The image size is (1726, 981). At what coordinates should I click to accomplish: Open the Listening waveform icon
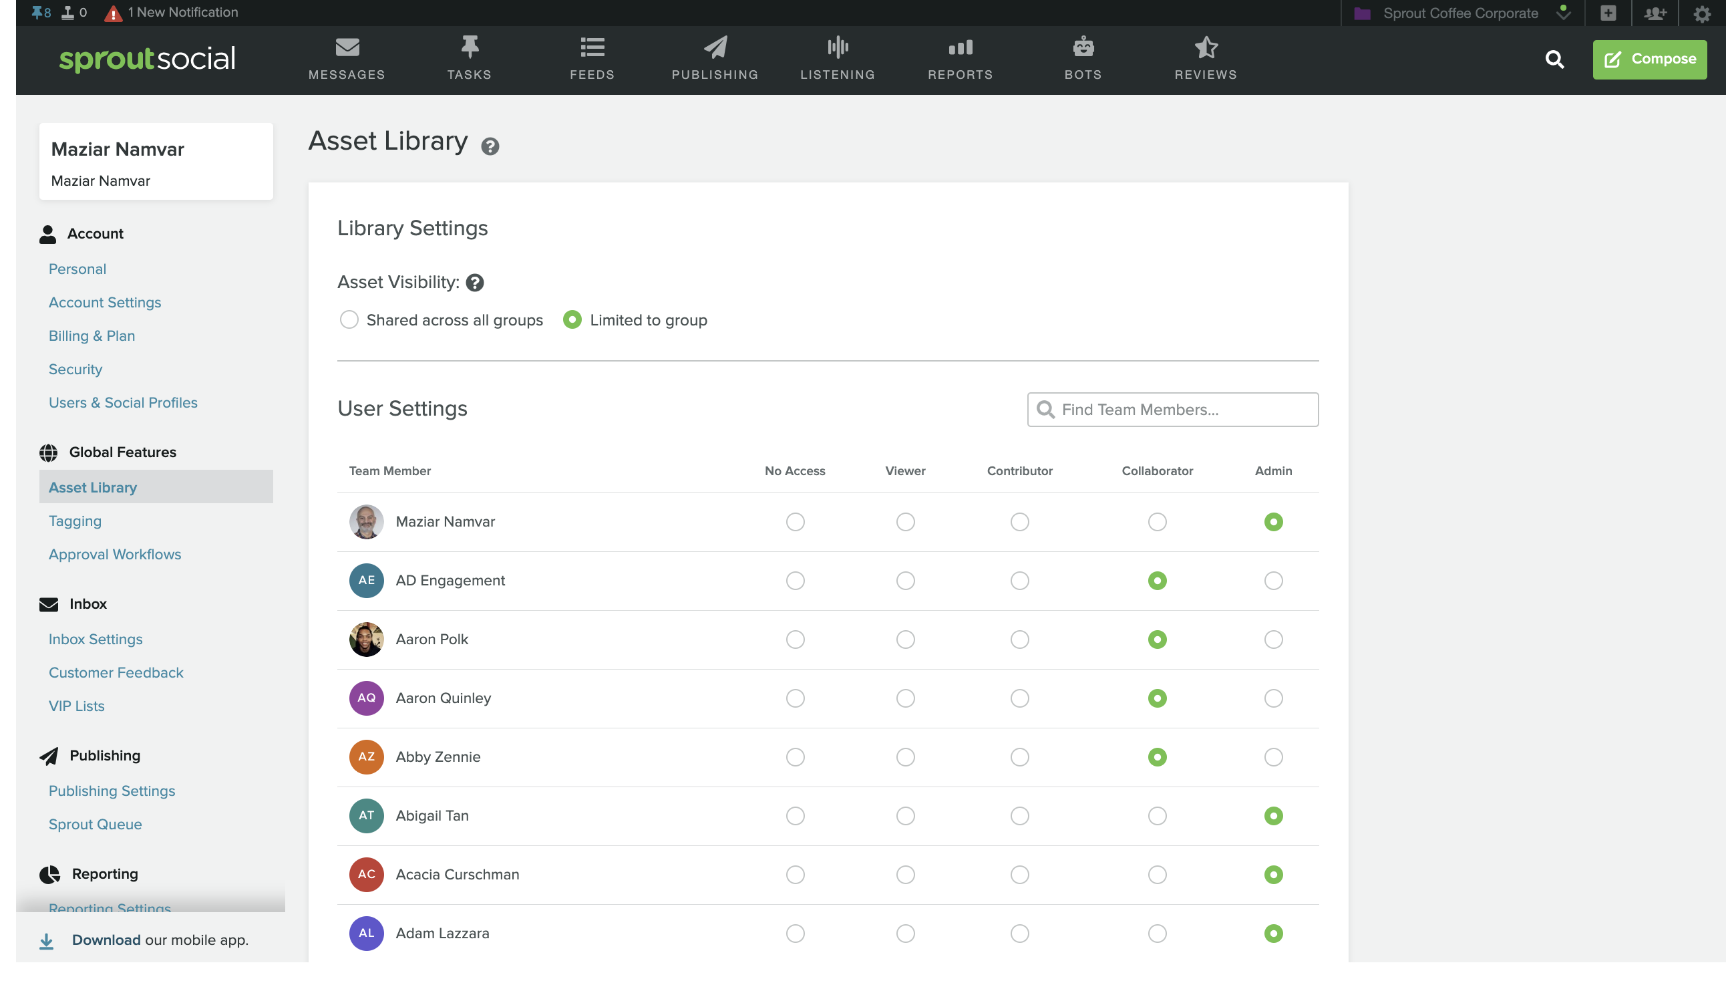pos(838,47)
